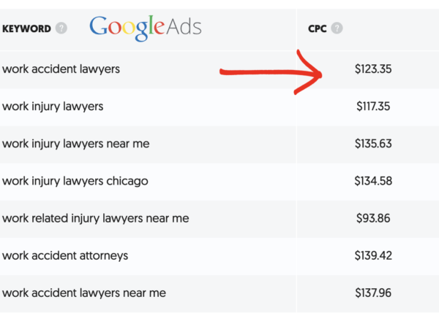Click the $117.35 CPC value
439x321 pixels.
point(373,107)
